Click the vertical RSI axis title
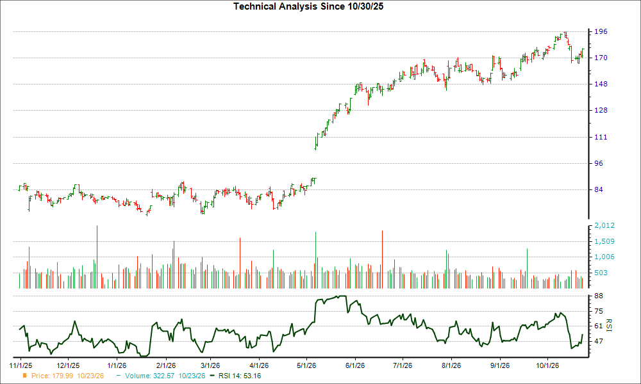The image size is (641, 384). [608, 325]
